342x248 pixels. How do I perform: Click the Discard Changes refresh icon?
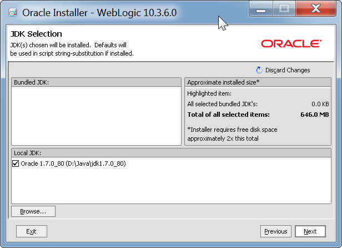tap(259, 70)
